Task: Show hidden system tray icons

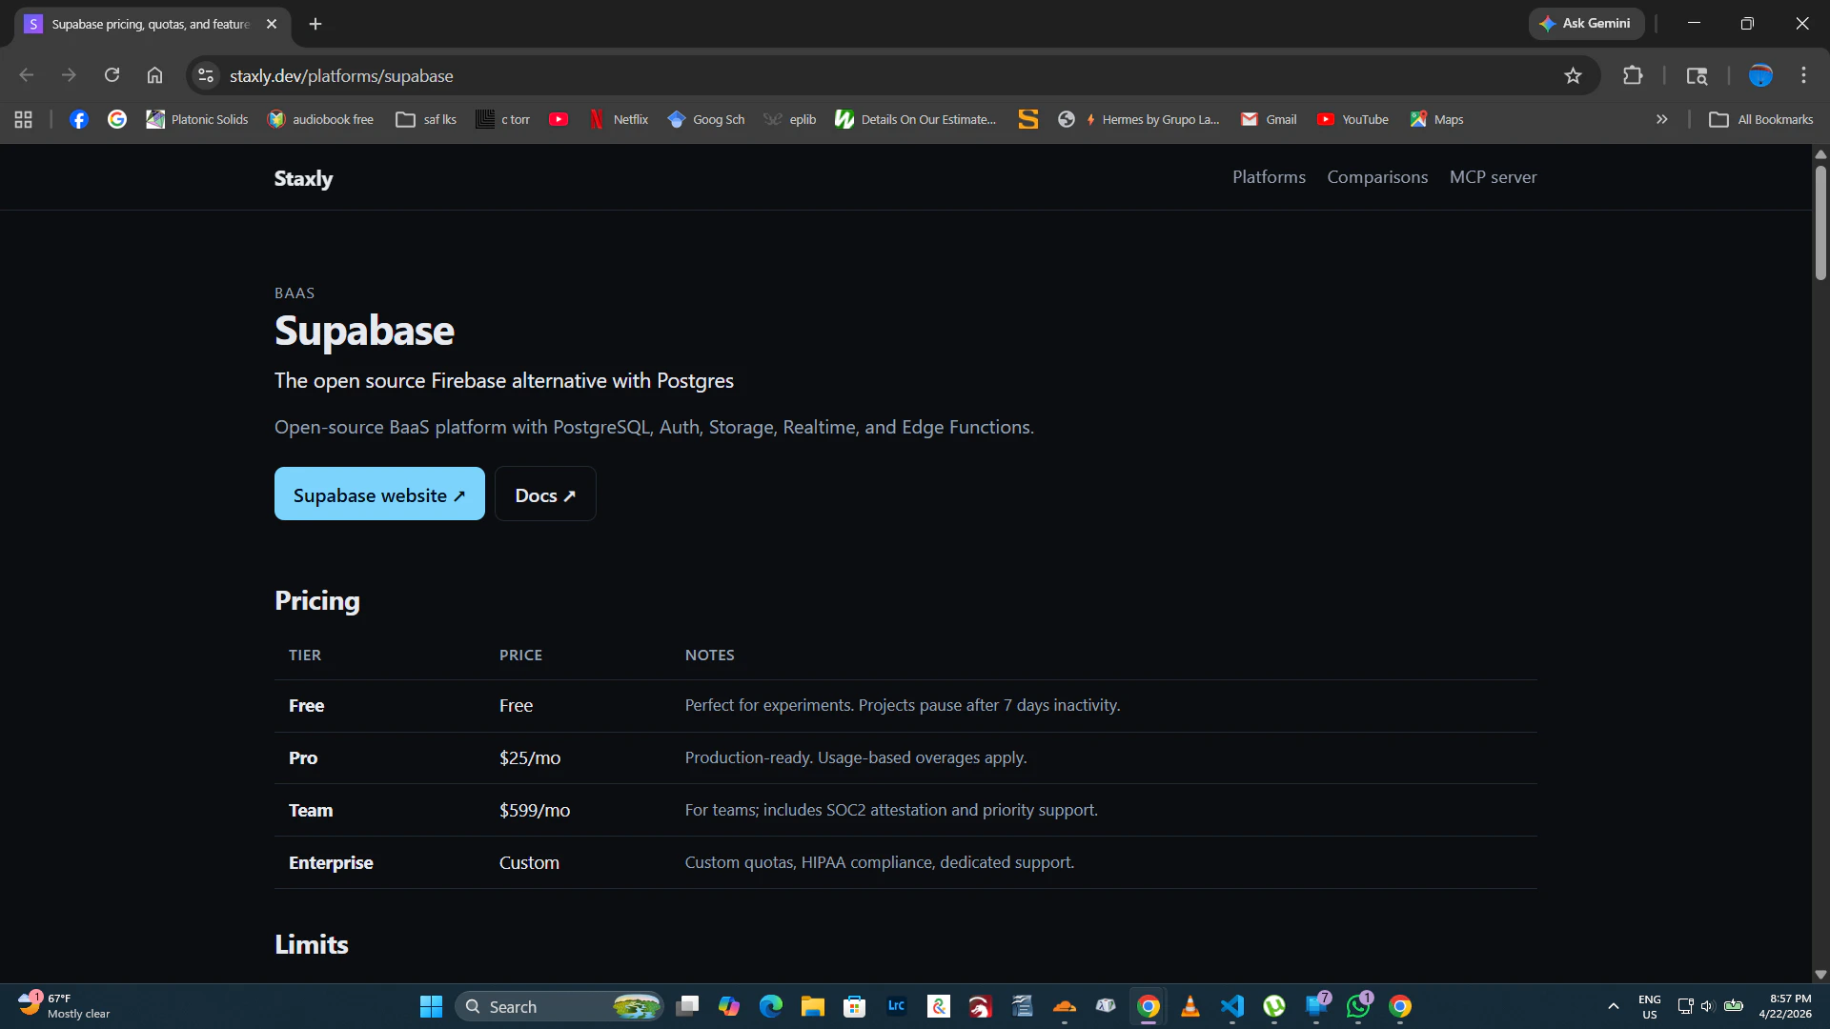Action: coord(1613,1006)
